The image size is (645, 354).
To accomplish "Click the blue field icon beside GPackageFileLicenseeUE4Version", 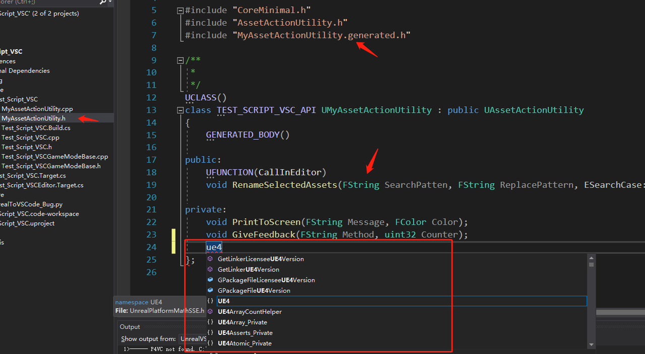I will click(210, 280).
